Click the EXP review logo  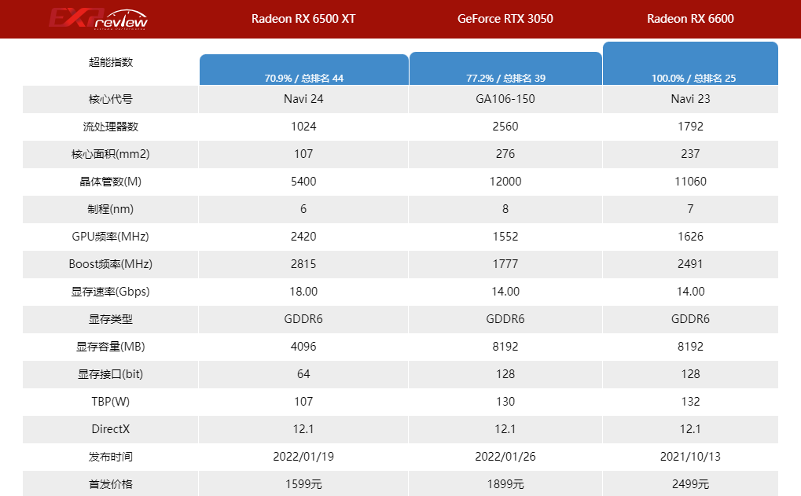[98, 19]
